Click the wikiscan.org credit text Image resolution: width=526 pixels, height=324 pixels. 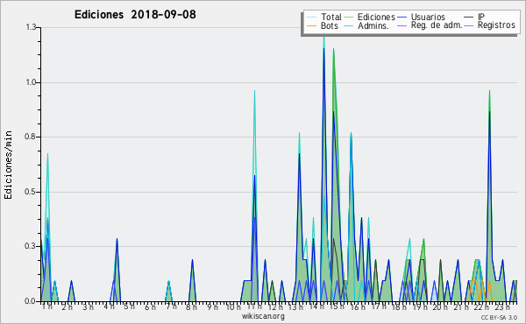[263, 316]
